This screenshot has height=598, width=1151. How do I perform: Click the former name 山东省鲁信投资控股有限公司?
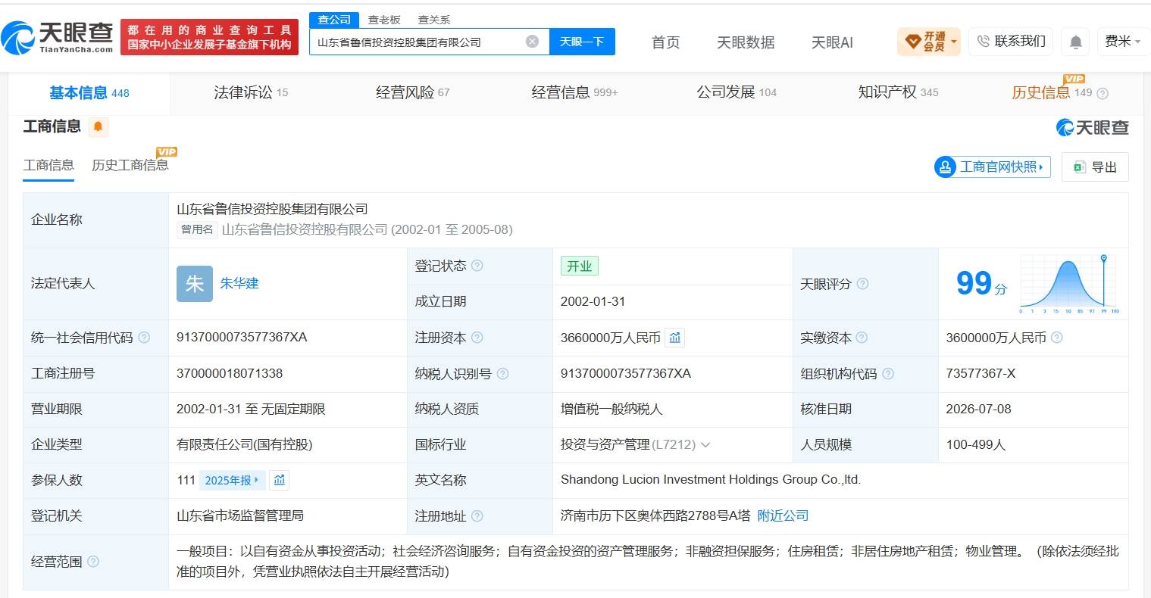point(305,229)
